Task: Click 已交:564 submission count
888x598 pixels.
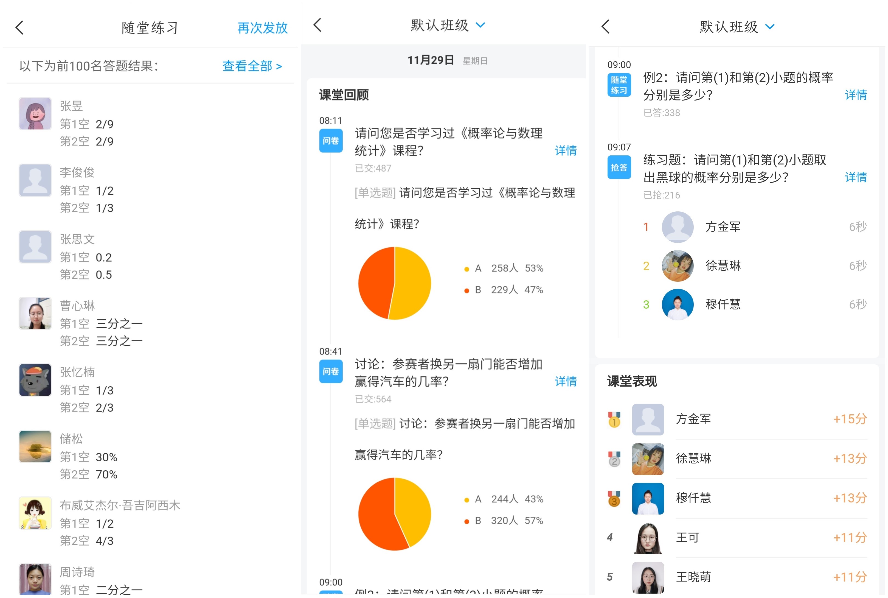Action: pos(373,399)
